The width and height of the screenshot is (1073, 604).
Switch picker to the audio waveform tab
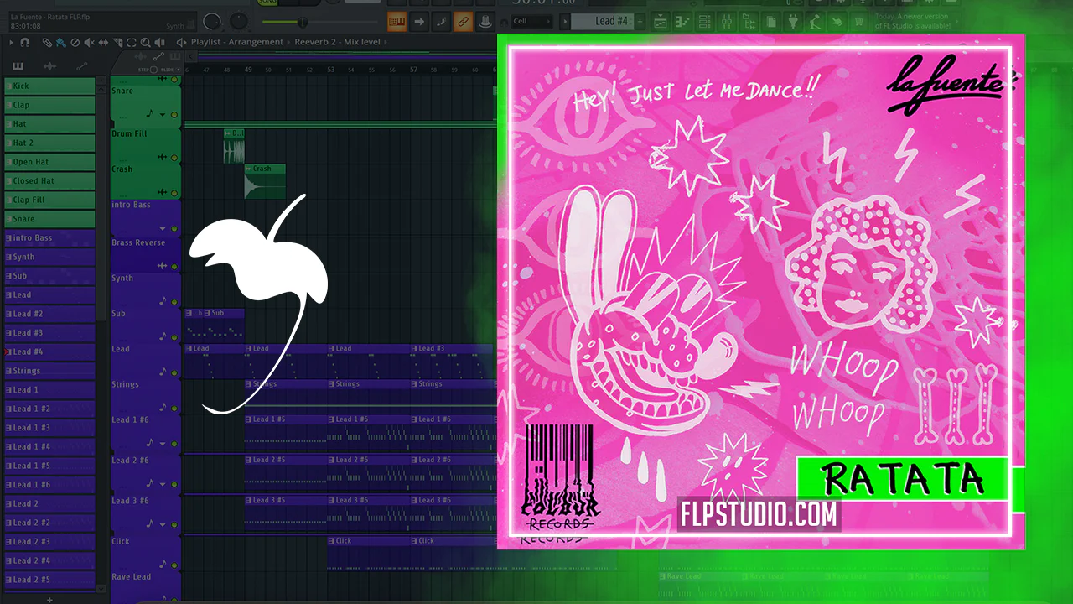coord(49,66)
